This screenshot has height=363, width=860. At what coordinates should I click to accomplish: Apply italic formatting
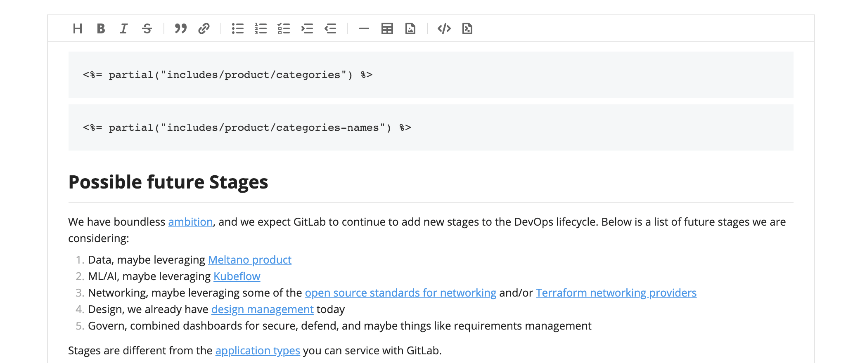(x=123, y=28)
